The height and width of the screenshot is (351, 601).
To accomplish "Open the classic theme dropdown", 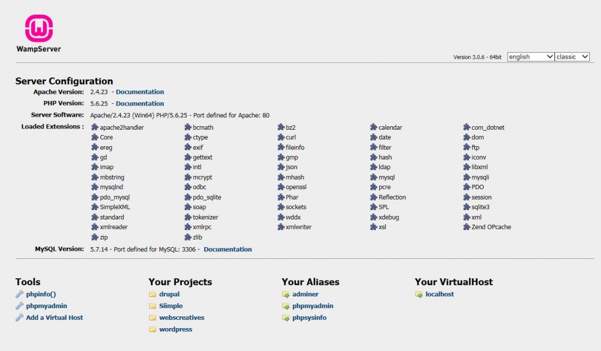I will tap(572, 57).
